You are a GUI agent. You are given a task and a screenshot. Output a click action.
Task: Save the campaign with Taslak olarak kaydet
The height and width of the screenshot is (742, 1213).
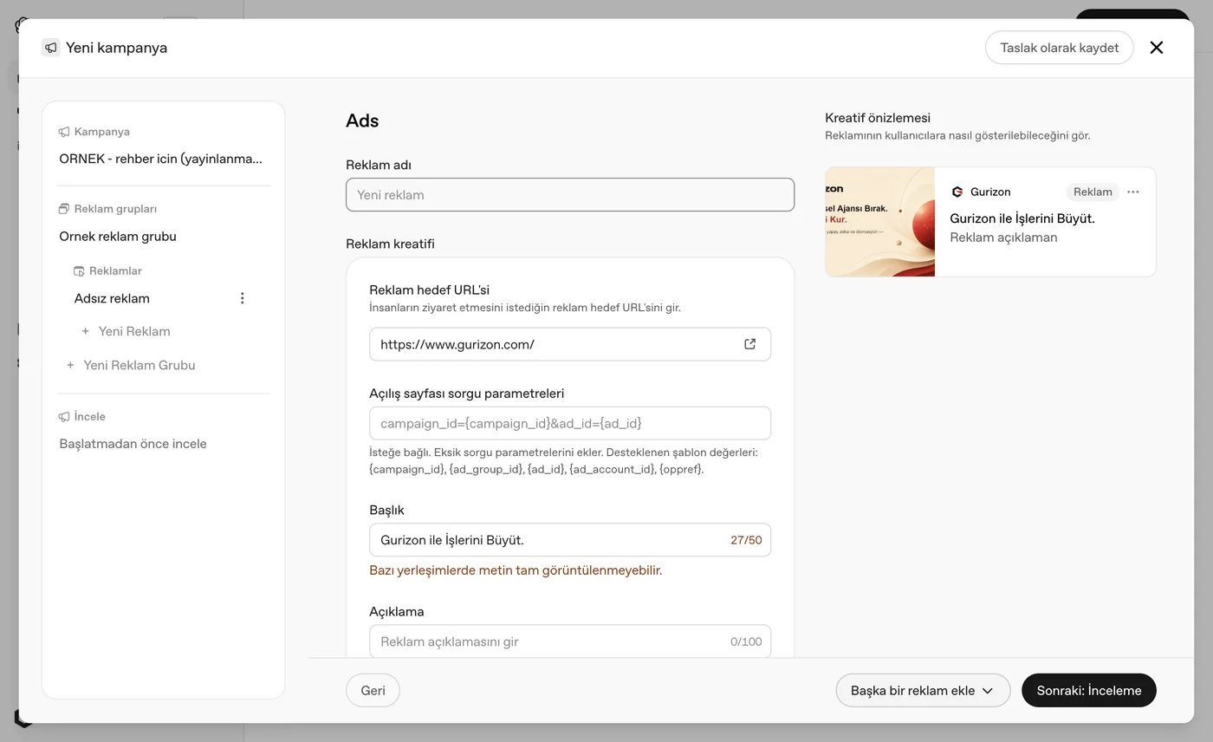(x=1060, y=48)
